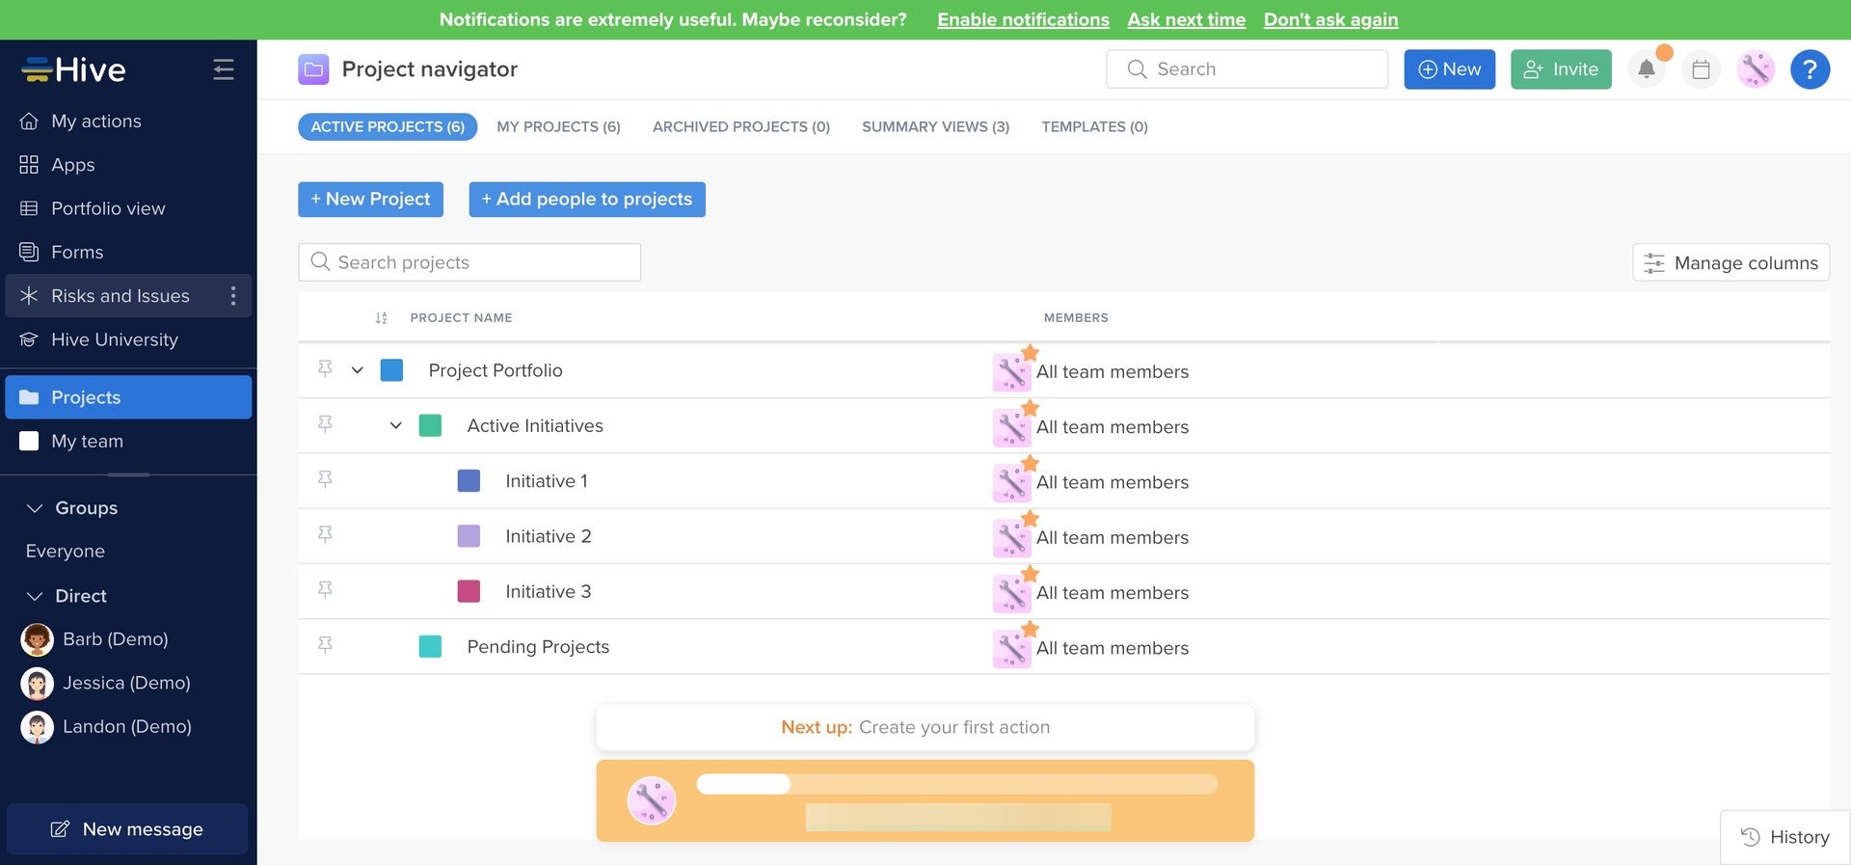1851x865 pixels.
Task: Pin the Initiative 3 project
Action: click(x=325, y=589)
